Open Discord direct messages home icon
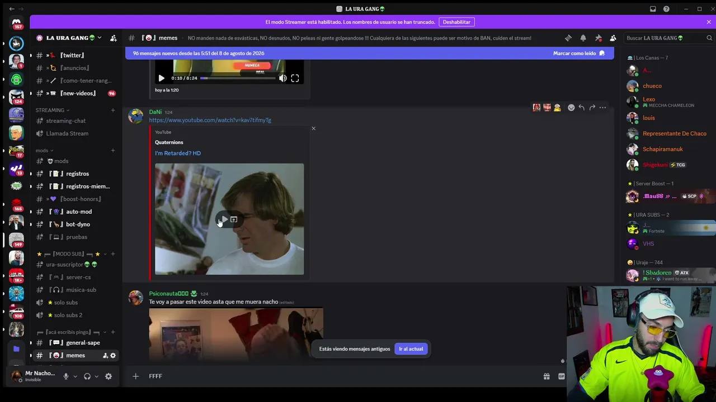 (x=16, y=22)
